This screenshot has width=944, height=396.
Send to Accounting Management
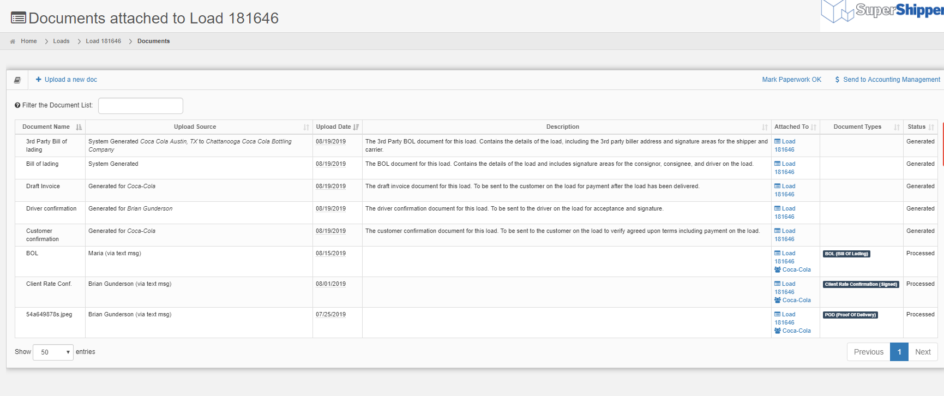(x=887, y=80)
